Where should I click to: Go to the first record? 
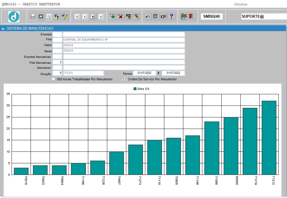(x=77, y=17)
